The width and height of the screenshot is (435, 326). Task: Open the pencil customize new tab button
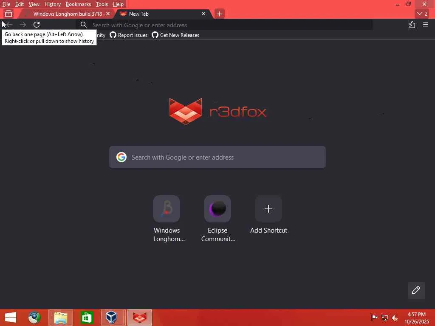[416, 290]
